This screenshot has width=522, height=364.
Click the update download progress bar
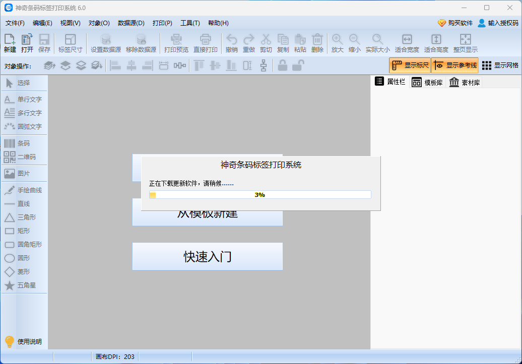click(260, 195)
